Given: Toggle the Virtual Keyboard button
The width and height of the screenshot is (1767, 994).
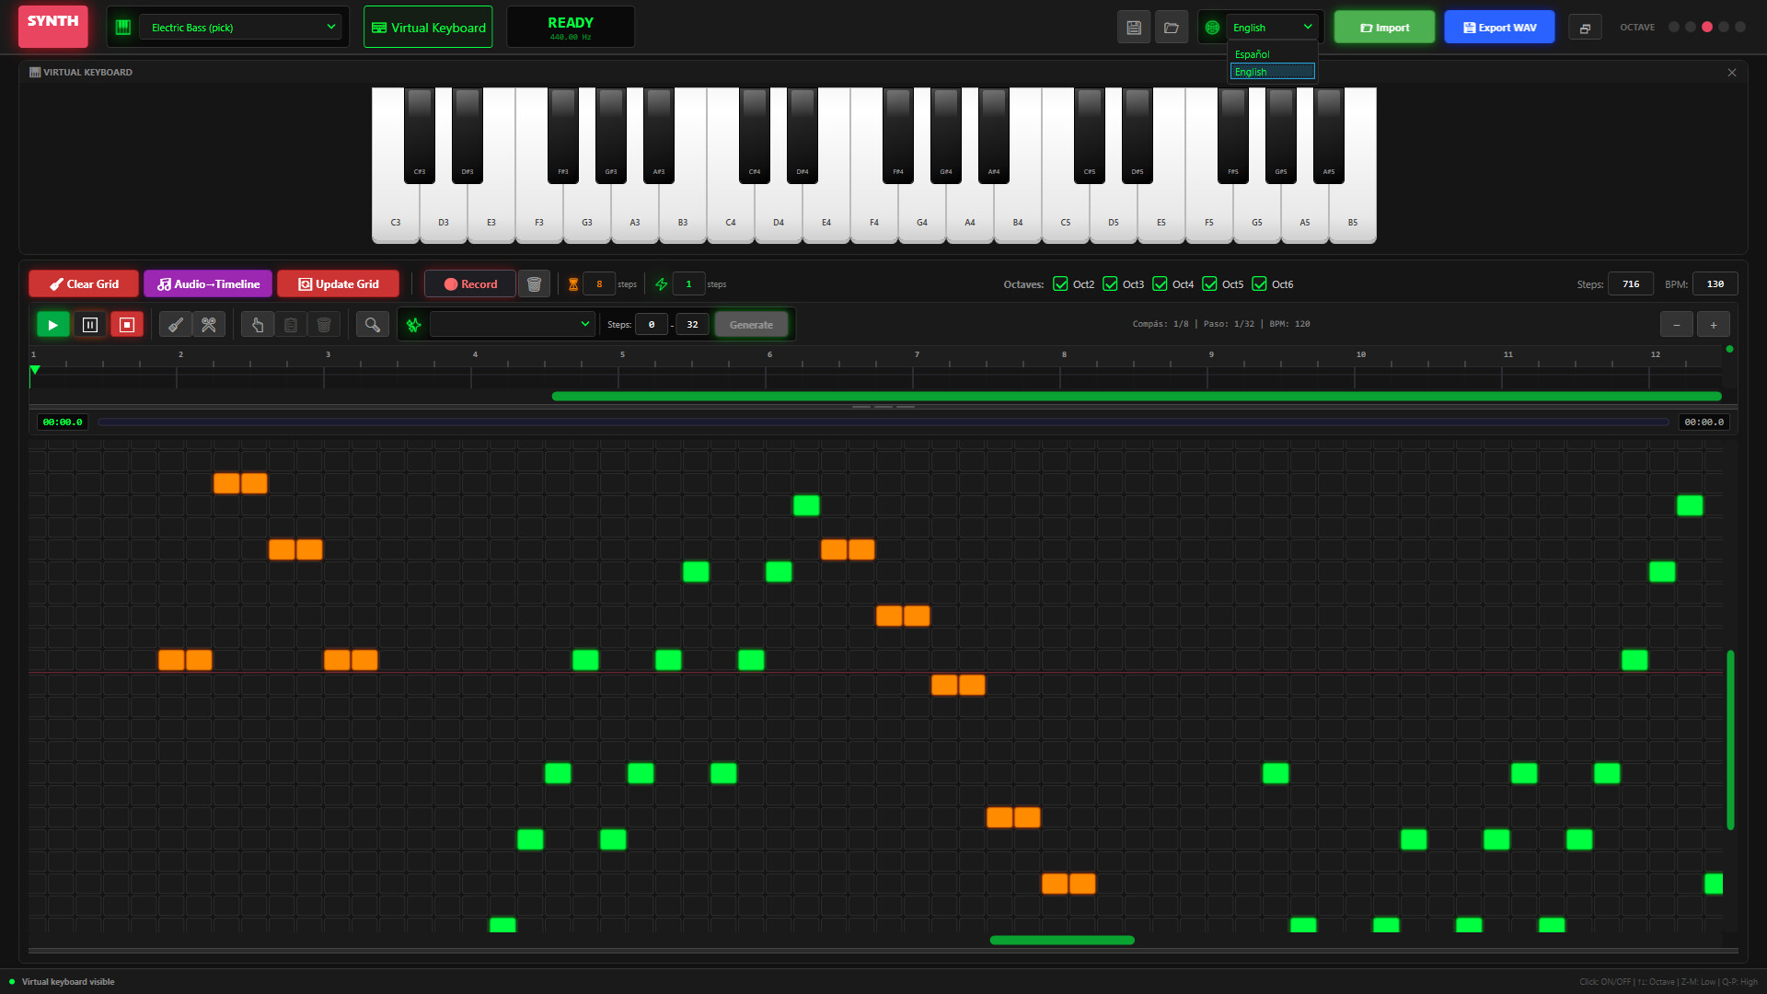Looking at the screenshot, I should pos(428,28).
